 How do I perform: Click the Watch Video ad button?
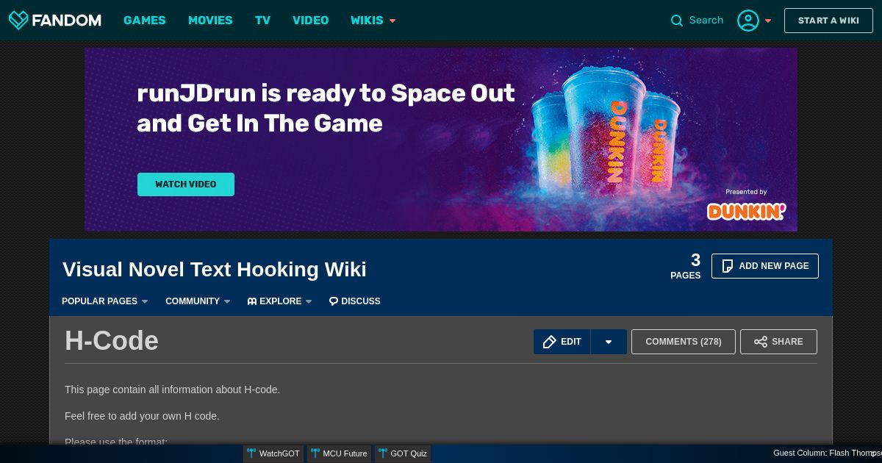tap(186, 184)
